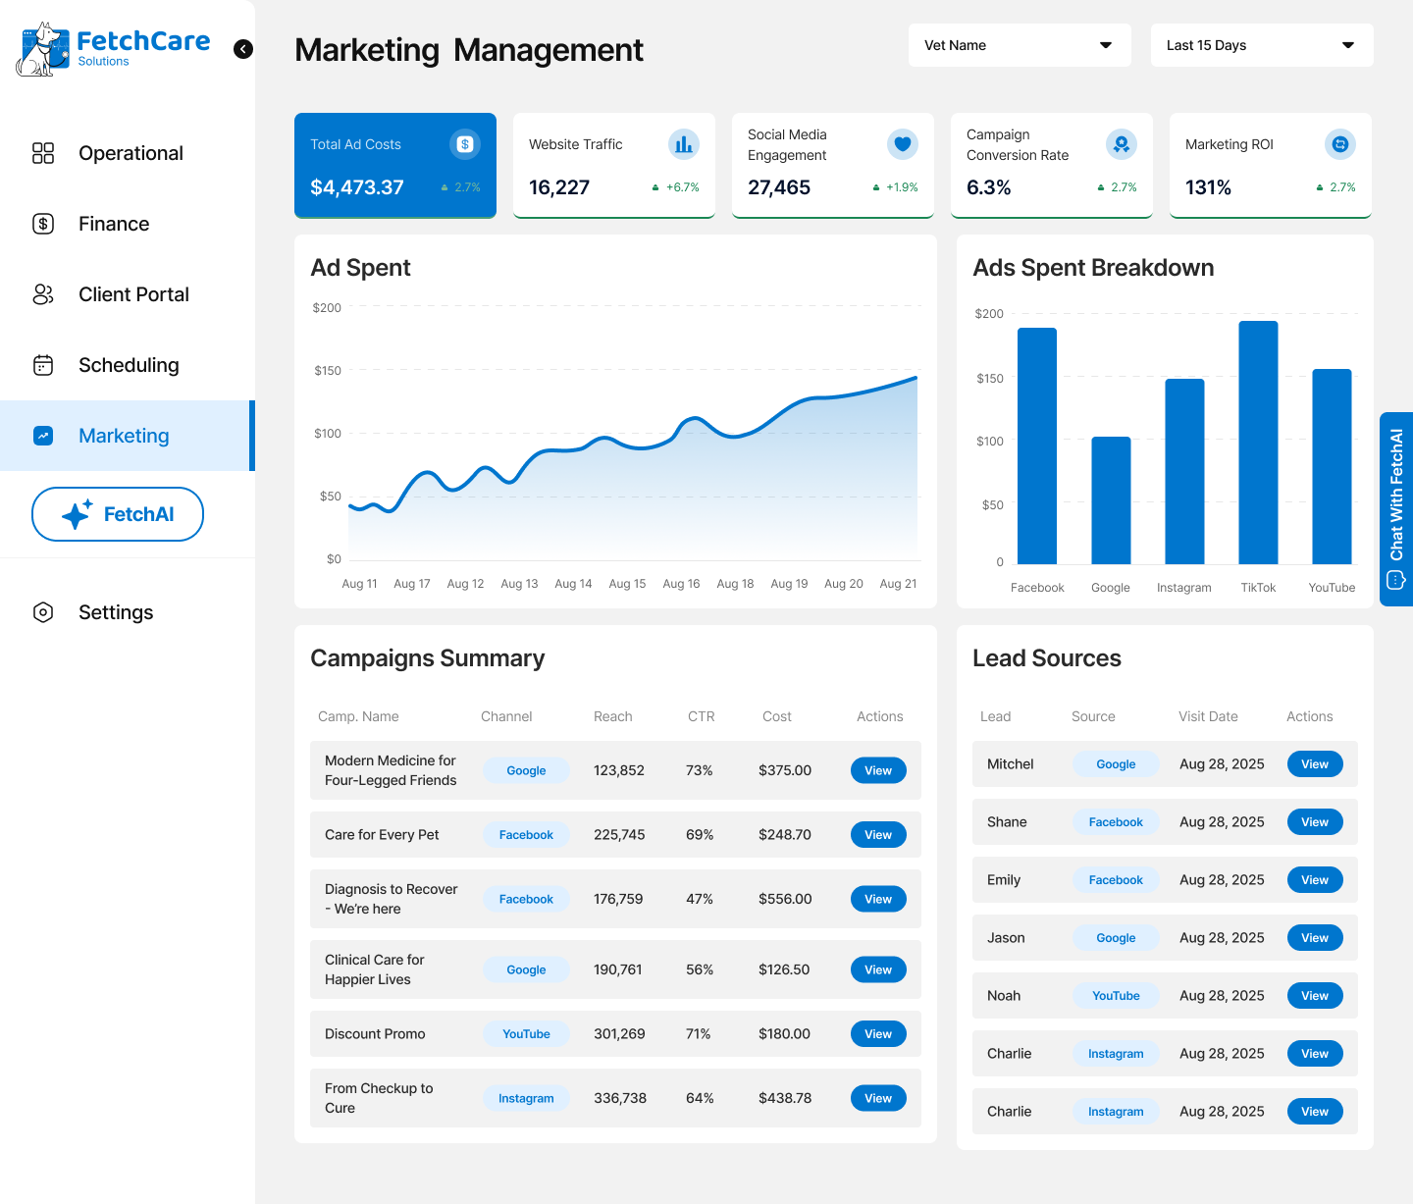Click the award icon on Campaign Conversion Rate
The width and height of the screenshot is (1413, 1204).
(x=1122, y=144)
